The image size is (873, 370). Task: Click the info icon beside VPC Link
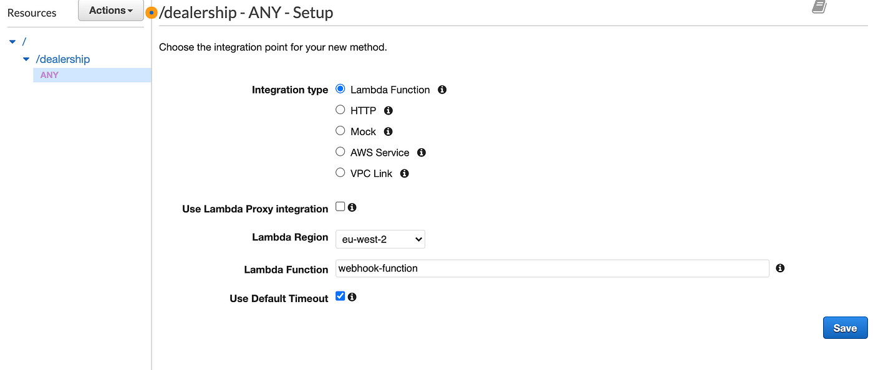(x=404, y=173)
